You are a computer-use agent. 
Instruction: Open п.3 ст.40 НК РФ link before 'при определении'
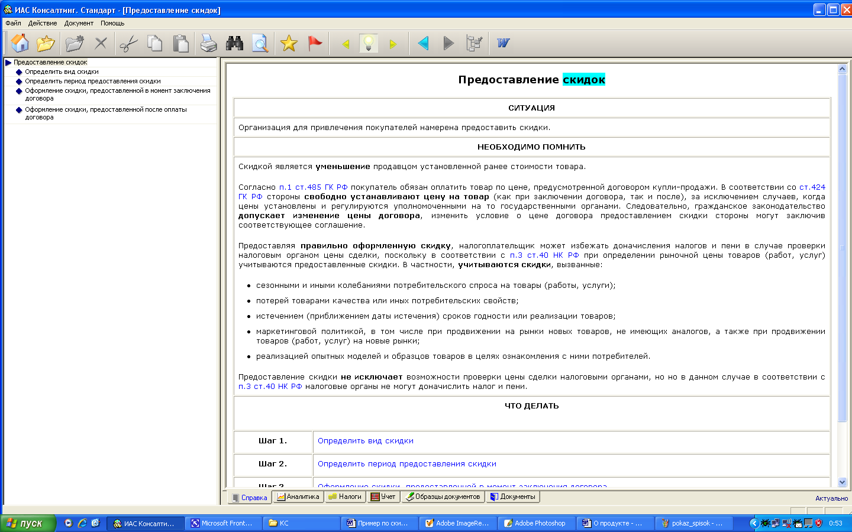coord(544,255)
